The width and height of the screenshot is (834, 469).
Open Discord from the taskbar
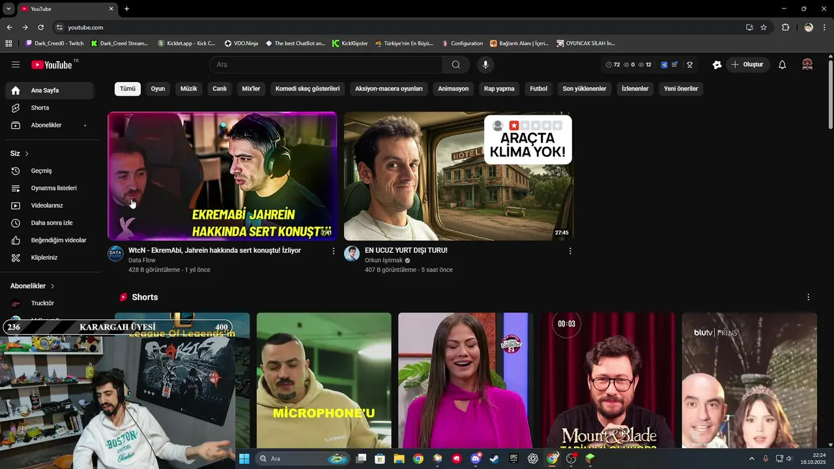(476, 459)
